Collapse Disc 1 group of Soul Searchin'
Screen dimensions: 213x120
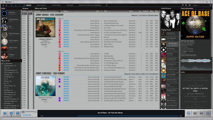(x=61, y=19)
